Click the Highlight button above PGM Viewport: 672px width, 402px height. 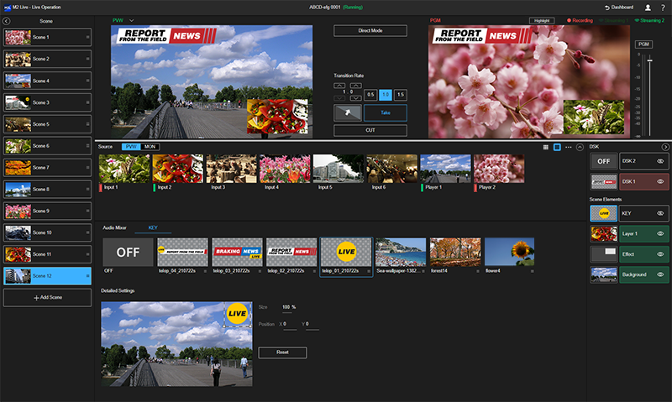[x=542, y=20]
